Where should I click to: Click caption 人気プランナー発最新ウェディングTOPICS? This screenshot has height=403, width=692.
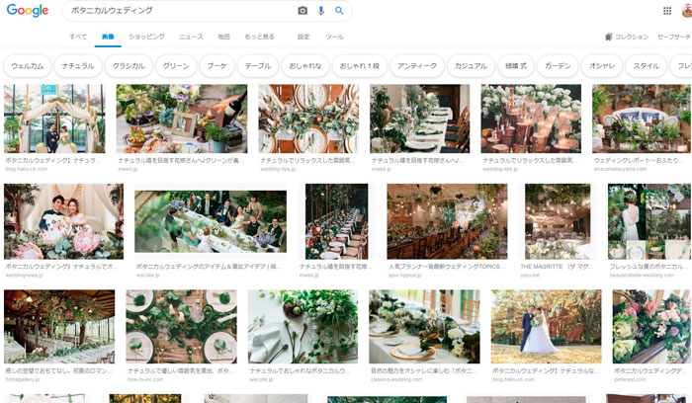445,267
